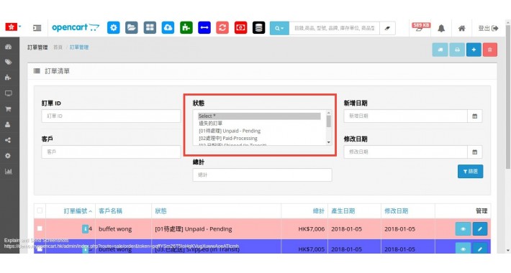Click the blue plus add-order button
The width and height of the screenshot is (511, 273).
click(474, 50)
